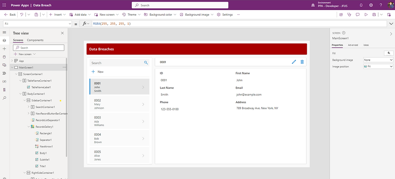The image size is (395, 179).
Task: Close the Tree view panel
Action: tap(62, 33)
